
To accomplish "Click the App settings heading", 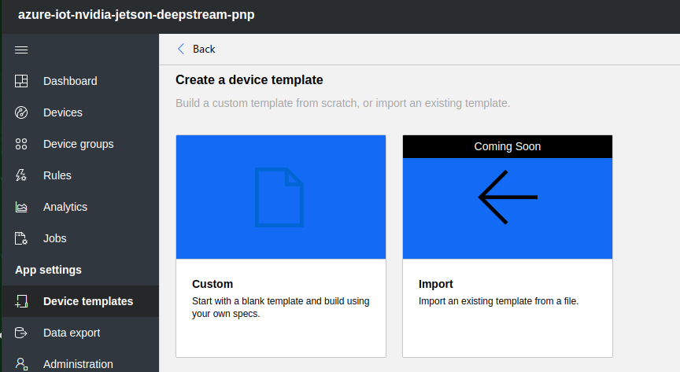I will click(x=48, y=270).
